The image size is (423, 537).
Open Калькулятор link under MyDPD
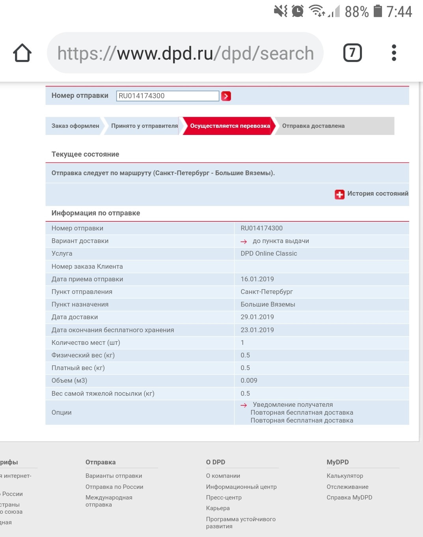345,476
